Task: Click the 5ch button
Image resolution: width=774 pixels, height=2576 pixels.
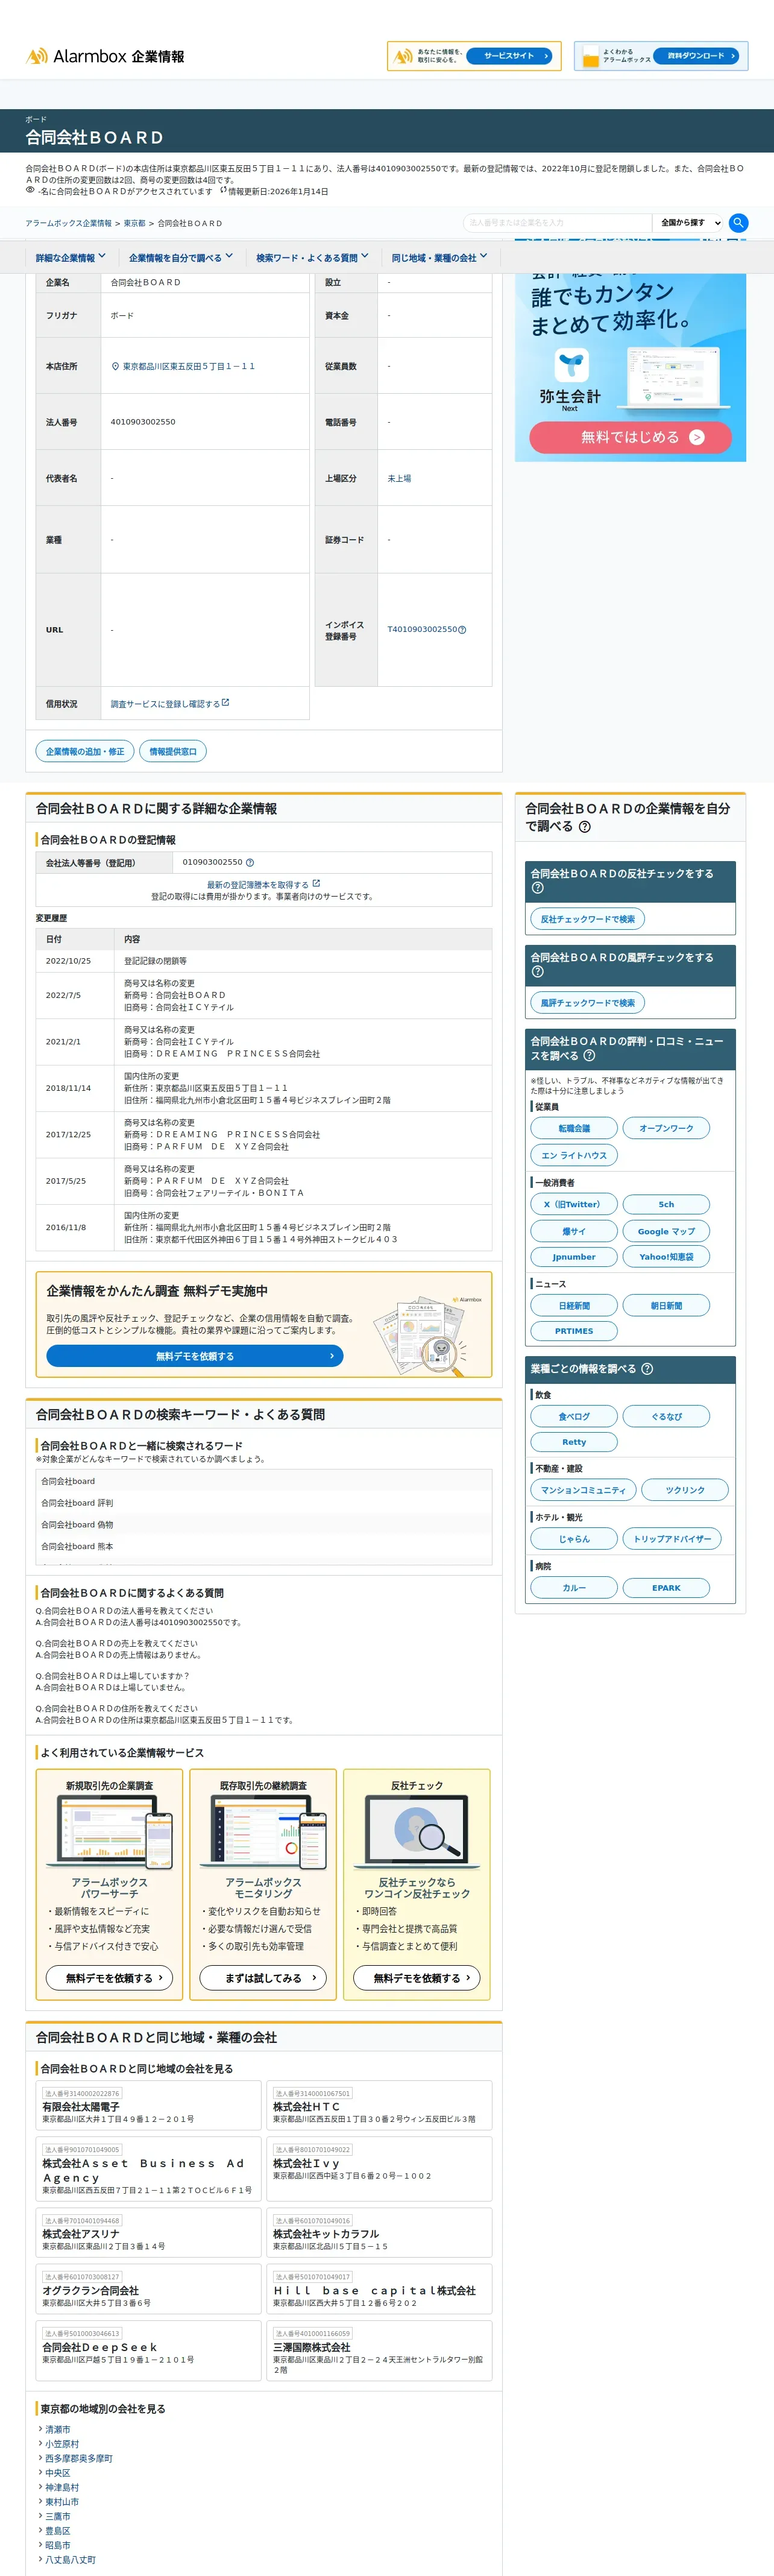Action: tap(666, 1205)
